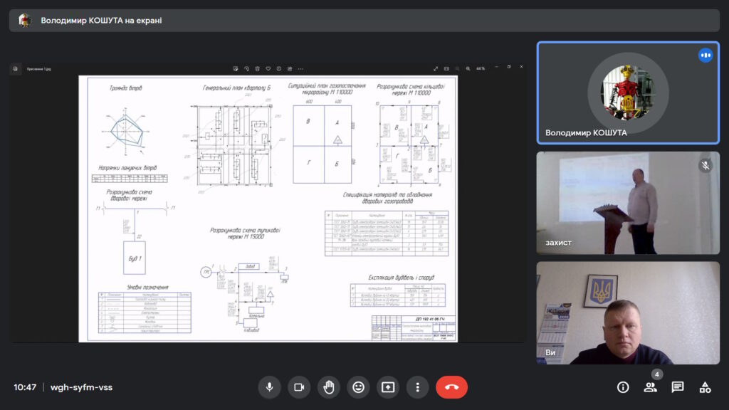
Task: Click the filmstrip view icon in Photos
Action: click(x=447, y=69)
